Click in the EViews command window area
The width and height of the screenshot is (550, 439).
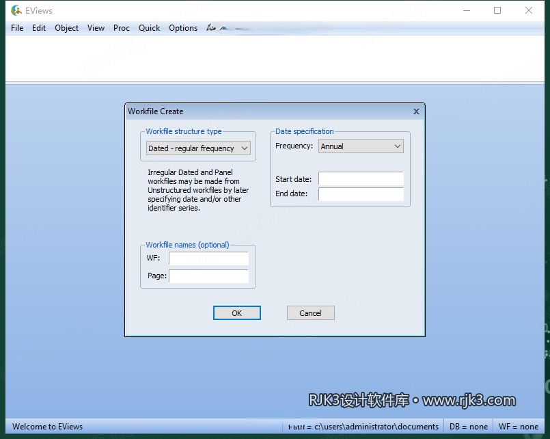[275, 58]
